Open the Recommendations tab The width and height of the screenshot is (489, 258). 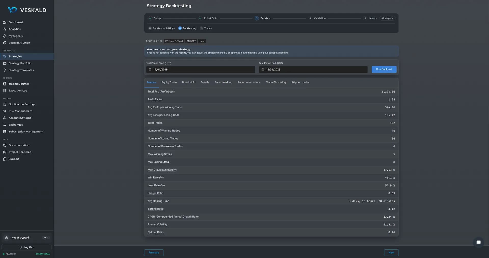(x=249, y=83)
